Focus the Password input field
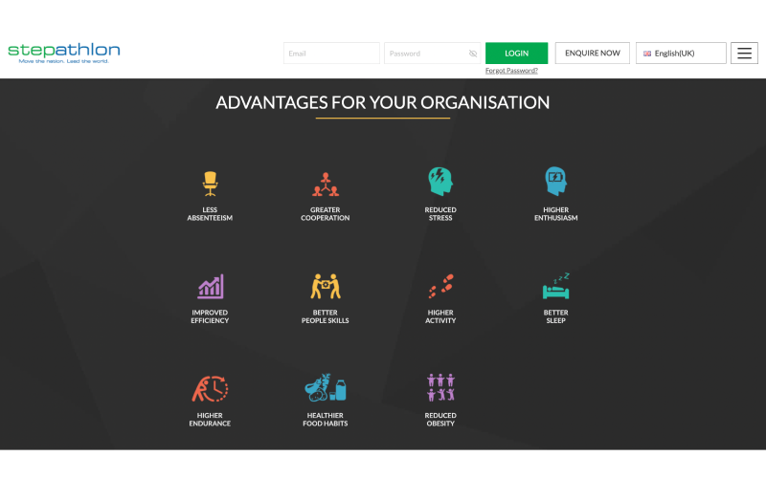This screenshot has width=766, height=478. (x=433, y=54)
